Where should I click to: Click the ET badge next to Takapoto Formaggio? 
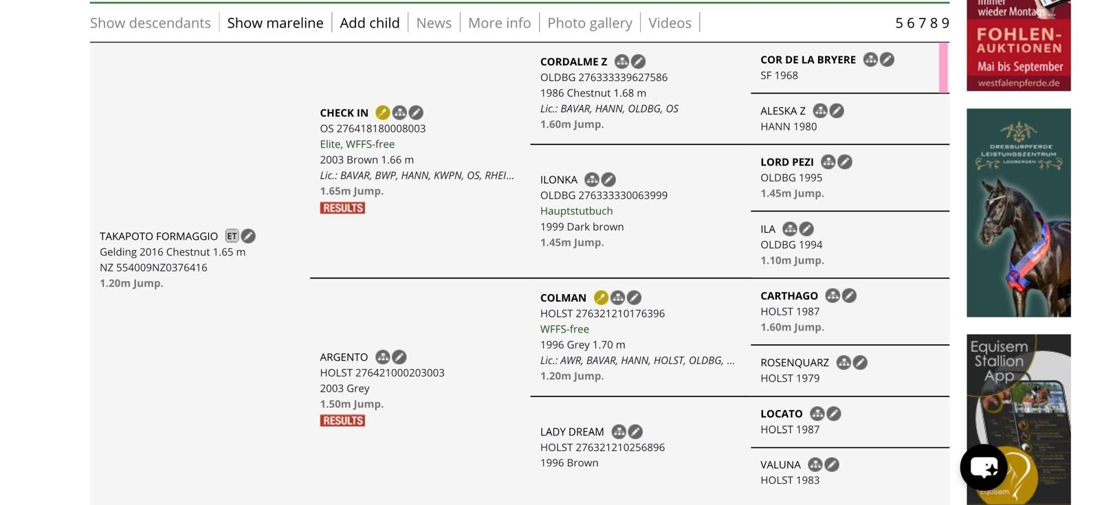pyautogui.click(x=232, y=236)
